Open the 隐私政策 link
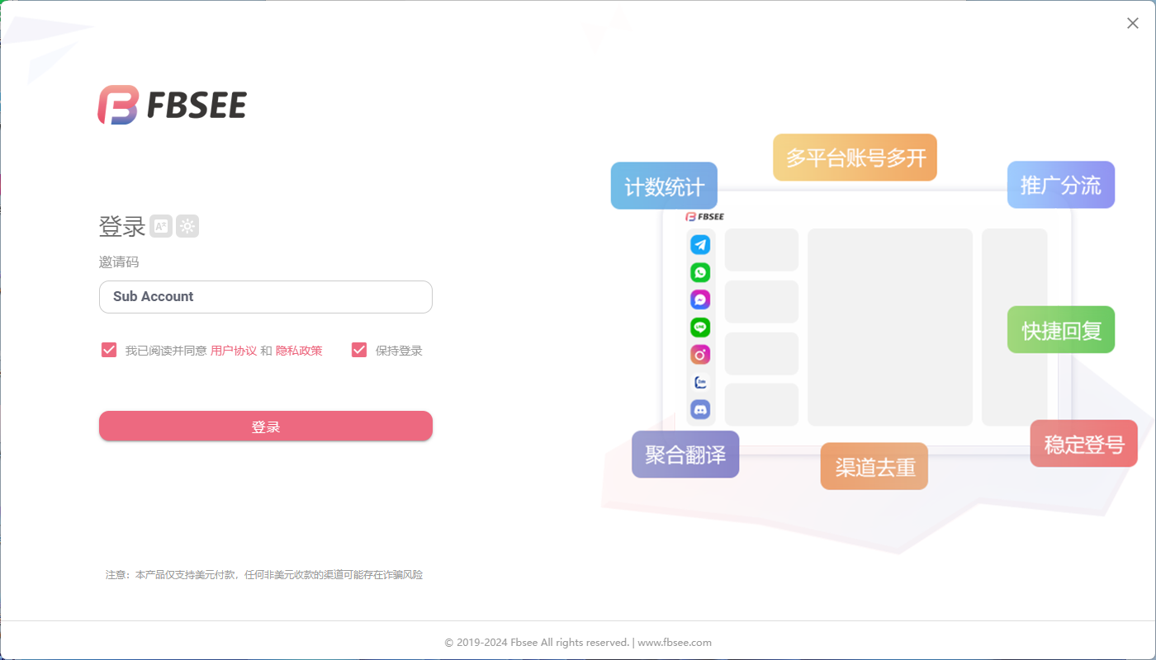 tap(299, 351)
